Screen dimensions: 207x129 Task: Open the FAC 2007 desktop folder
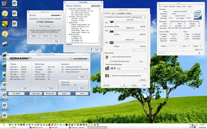tap(5, 45)
